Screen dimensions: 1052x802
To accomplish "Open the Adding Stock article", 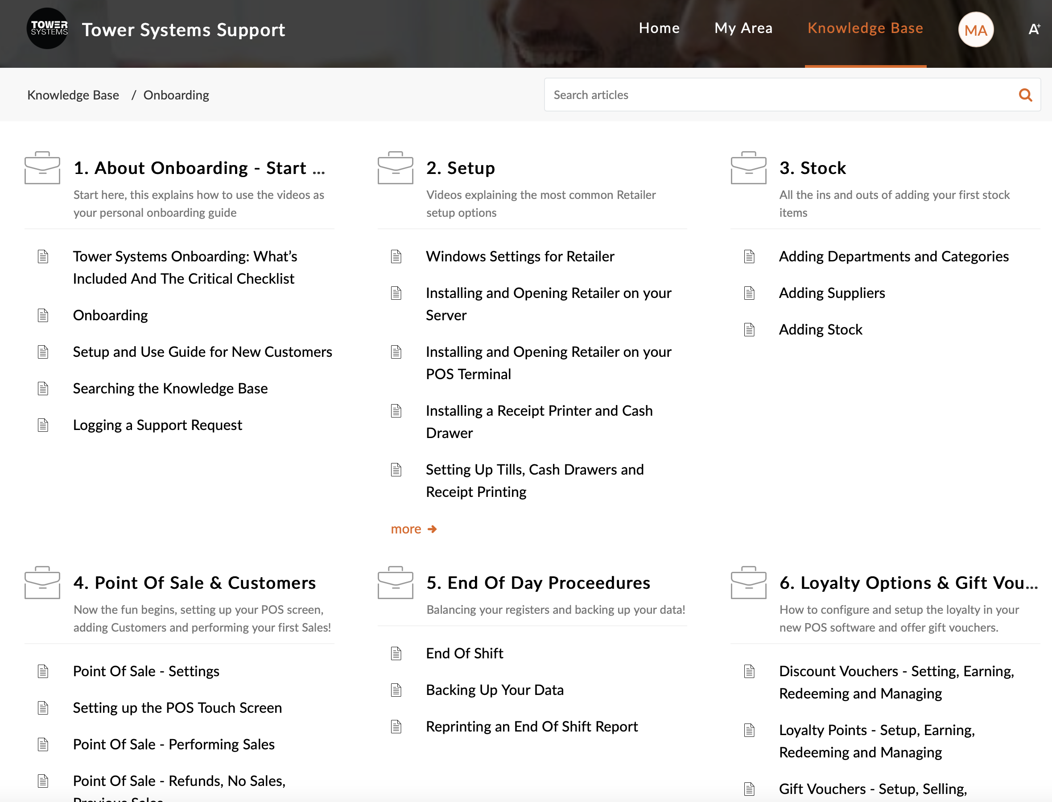I will [x=821, y=330].
